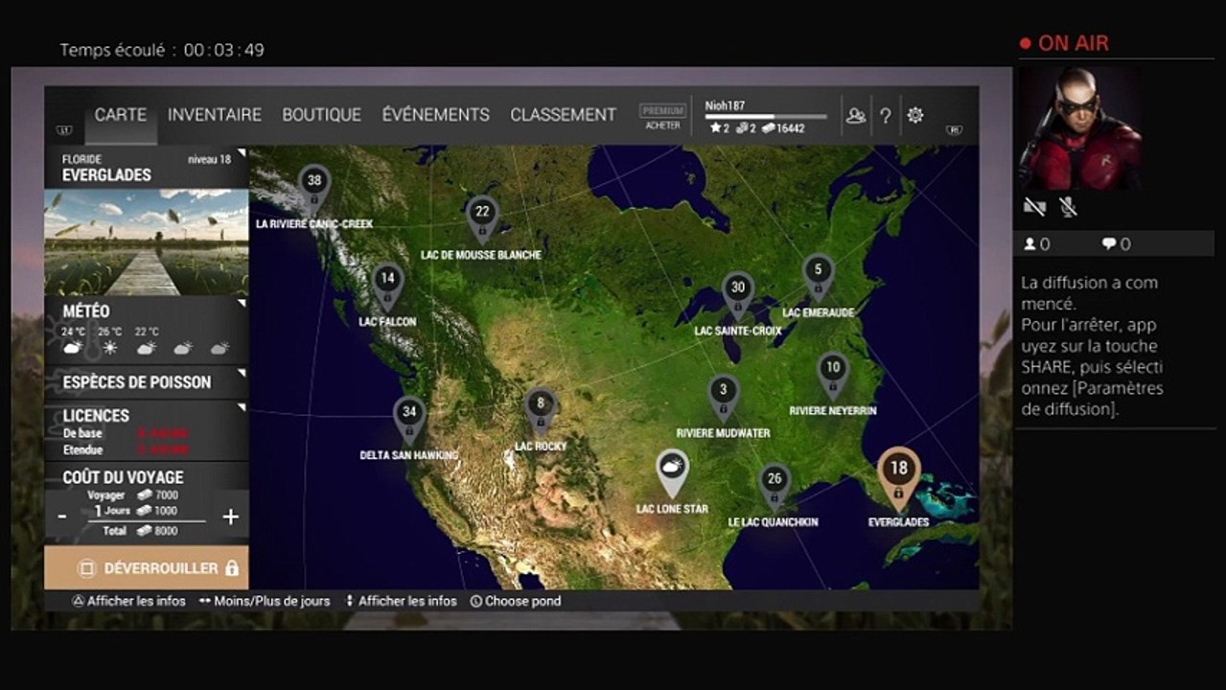The height and width of the screenshot is (690, 1226).
Task: Open the friends list icon
Action: pos(856,116)
